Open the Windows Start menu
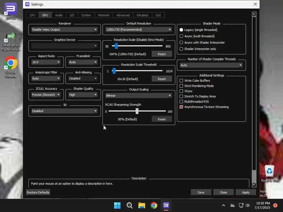 [117, 205]
